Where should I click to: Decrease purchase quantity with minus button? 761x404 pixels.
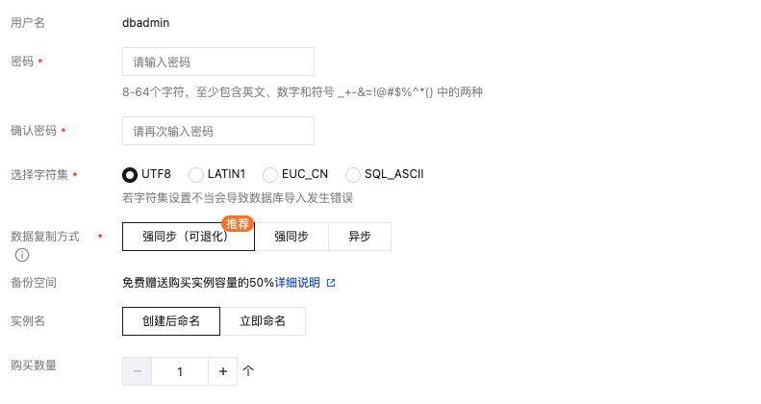[137, 370]
